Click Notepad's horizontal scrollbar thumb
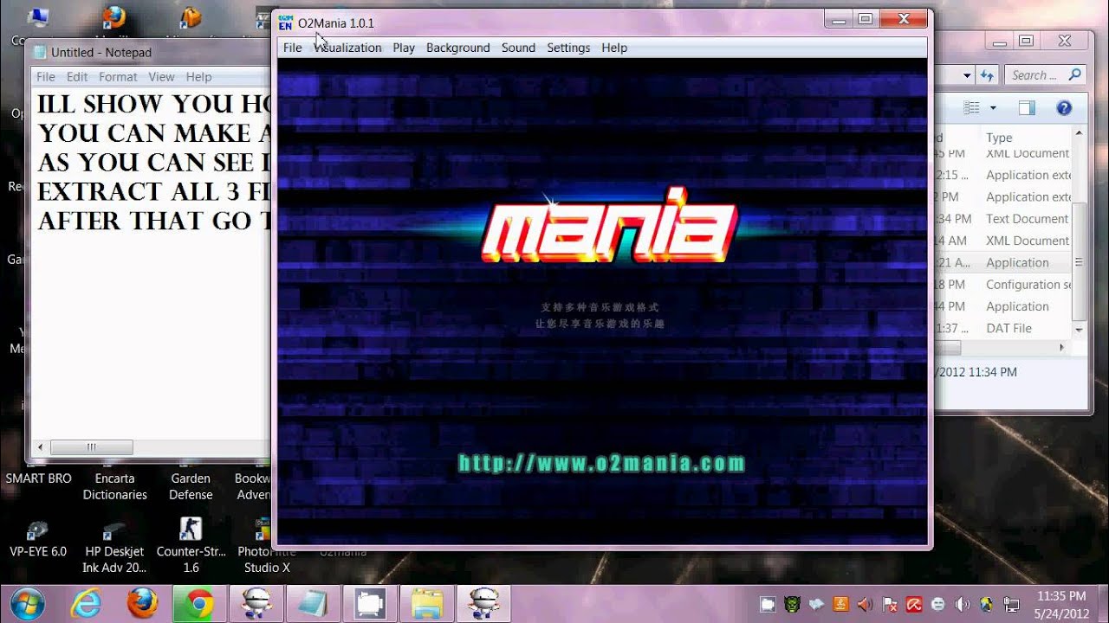Viewport: 1109px width, 623px height. tap(91, 447)
